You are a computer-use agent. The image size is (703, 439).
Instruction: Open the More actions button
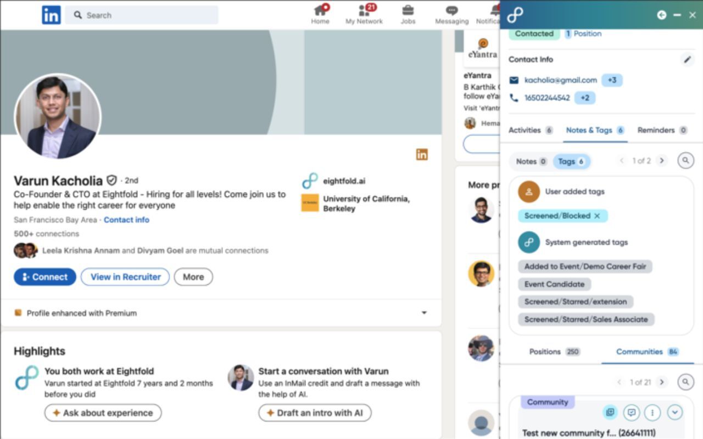(x=193, y=277)
